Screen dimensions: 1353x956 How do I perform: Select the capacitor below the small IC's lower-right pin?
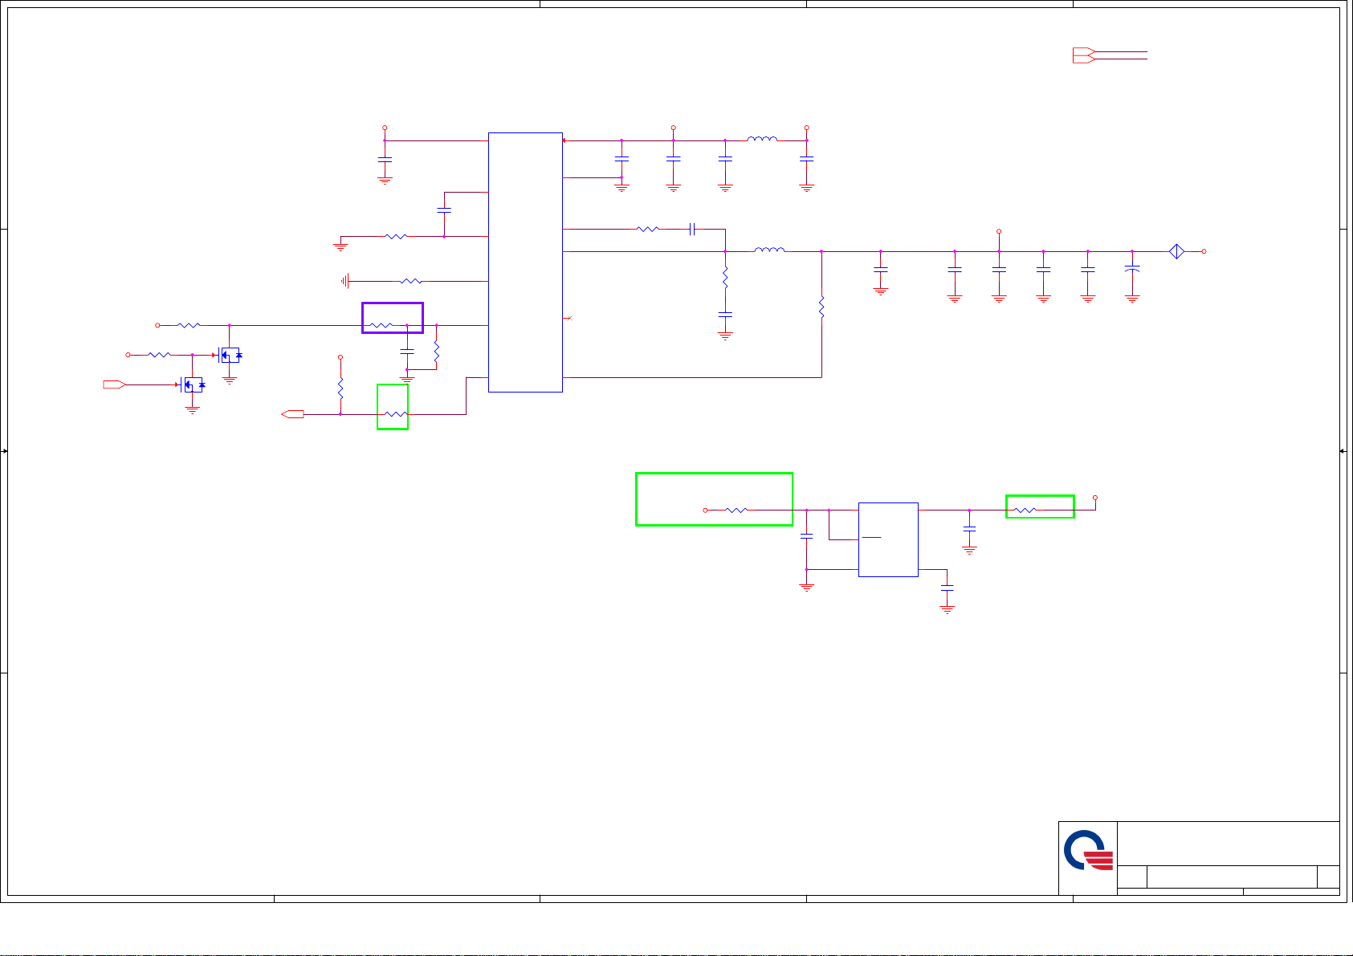tap(948, 590)
